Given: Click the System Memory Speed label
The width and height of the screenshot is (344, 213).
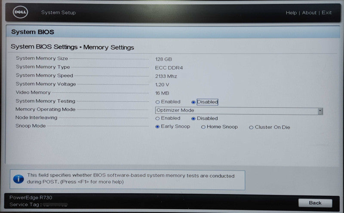Looking at the screenshot, I should (44, 76).
